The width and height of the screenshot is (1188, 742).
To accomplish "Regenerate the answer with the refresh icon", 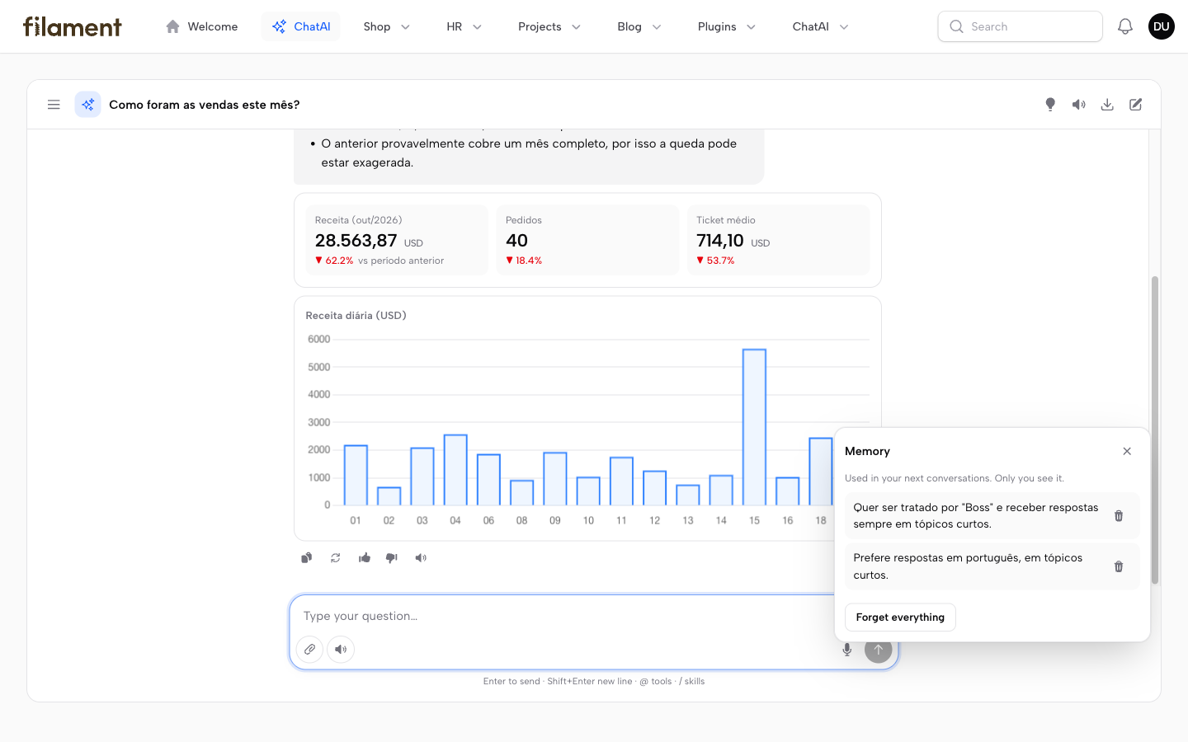I will pos(336,558).
